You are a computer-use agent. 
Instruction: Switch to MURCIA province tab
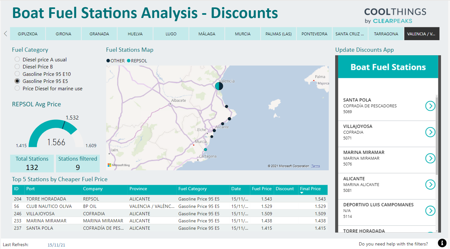pos(243,34)
